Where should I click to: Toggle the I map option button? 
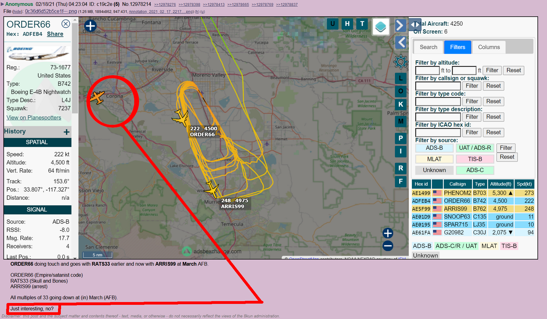point(400,151)
